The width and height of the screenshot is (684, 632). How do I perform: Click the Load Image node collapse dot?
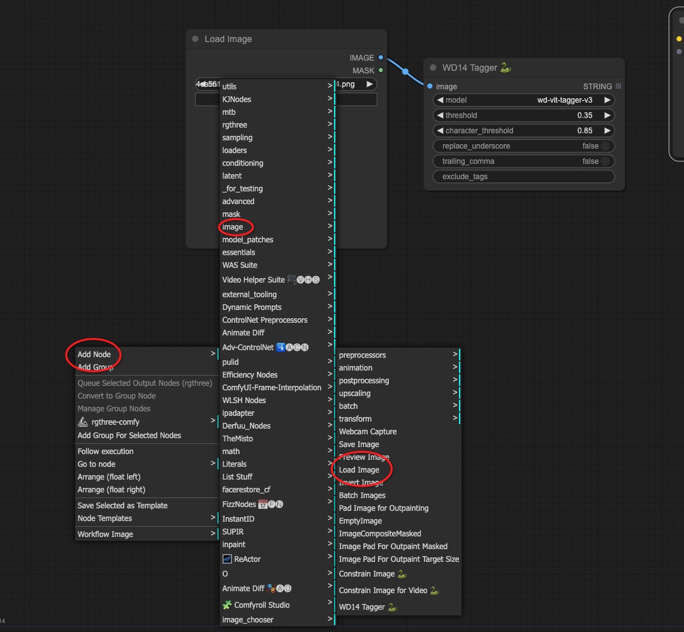tap(195, 39)
